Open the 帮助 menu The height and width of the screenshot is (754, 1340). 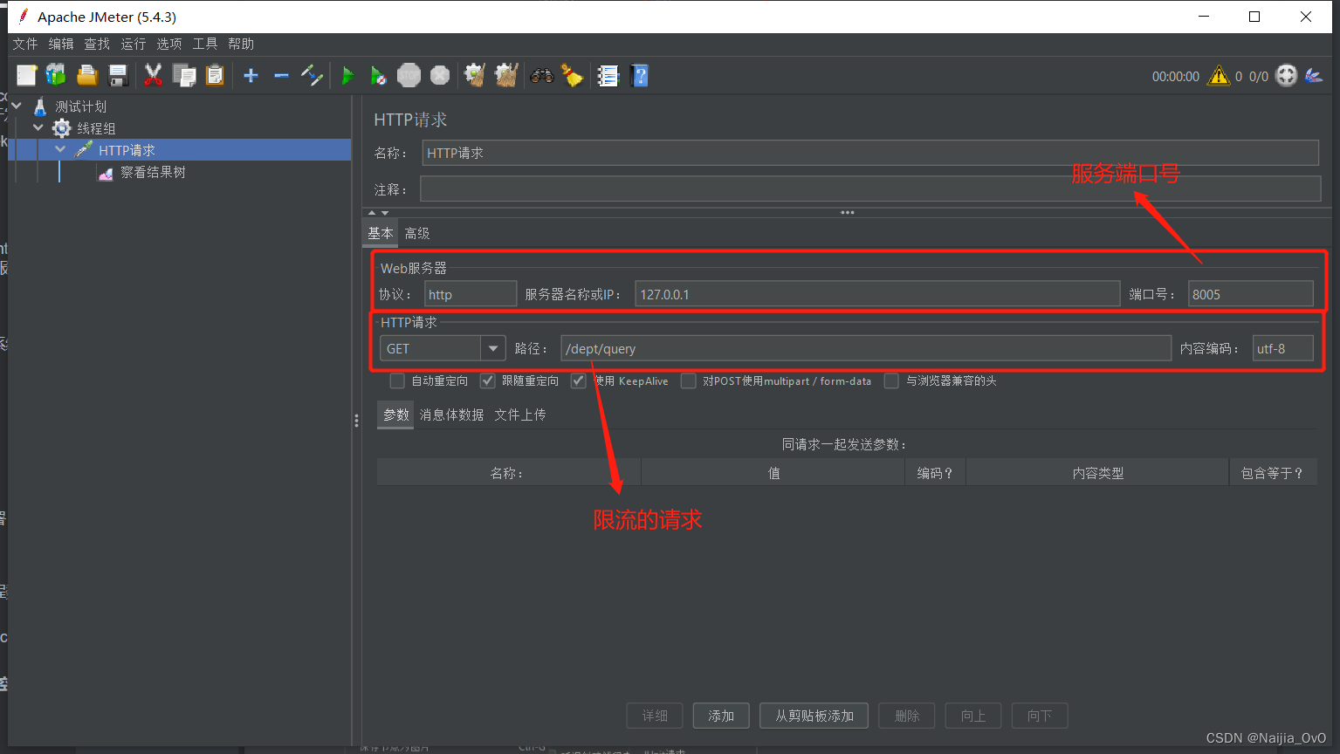(x=241, y=44)
